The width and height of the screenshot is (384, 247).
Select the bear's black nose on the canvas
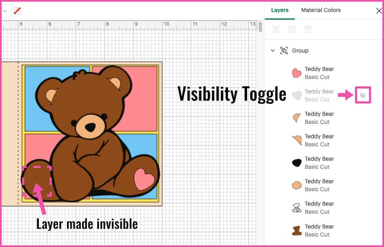click(x=90, y=127)
